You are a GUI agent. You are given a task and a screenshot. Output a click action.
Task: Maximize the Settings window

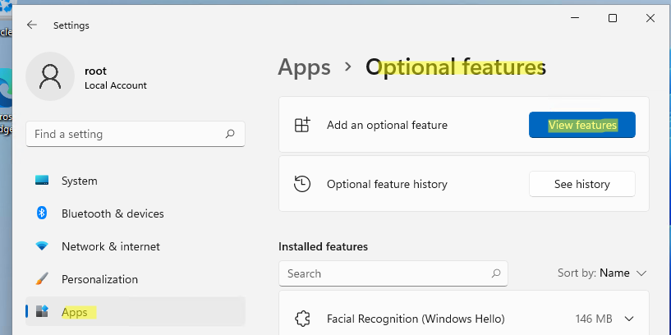(x=612, y=18)
